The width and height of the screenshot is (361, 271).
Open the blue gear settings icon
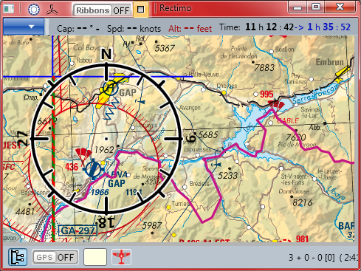click(34, 10)
